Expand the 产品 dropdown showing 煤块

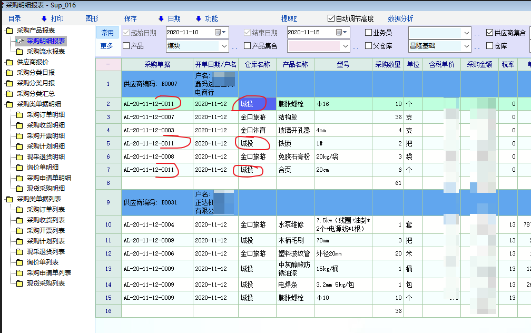224,46
